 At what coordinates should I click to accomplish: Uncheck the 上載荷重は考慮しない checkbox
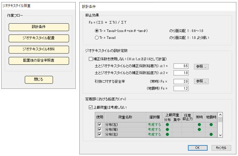click(91, 107)
